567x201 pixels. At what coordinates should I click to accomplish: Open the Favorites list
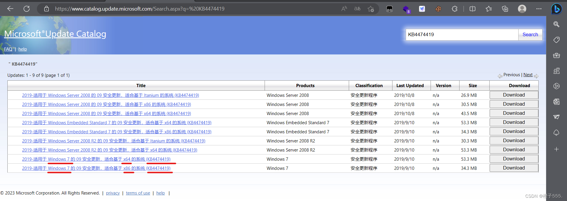(489, 9)
